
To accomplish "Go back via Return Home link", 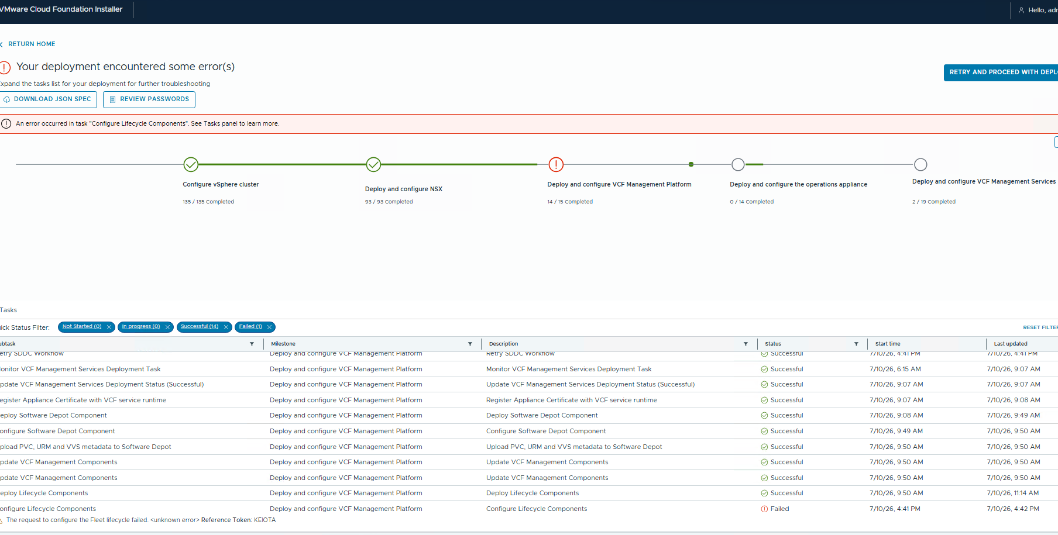I will [x=32, y=44].
